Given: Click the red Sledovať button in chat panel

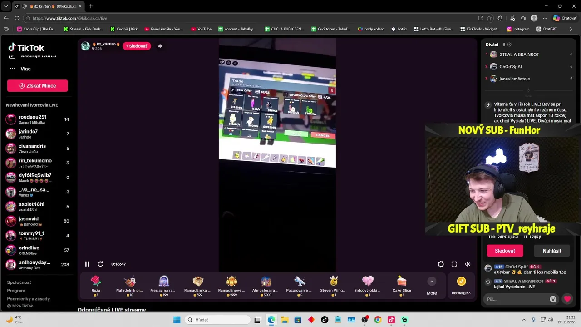Looking at the screenshot, I should click(505, 251).
